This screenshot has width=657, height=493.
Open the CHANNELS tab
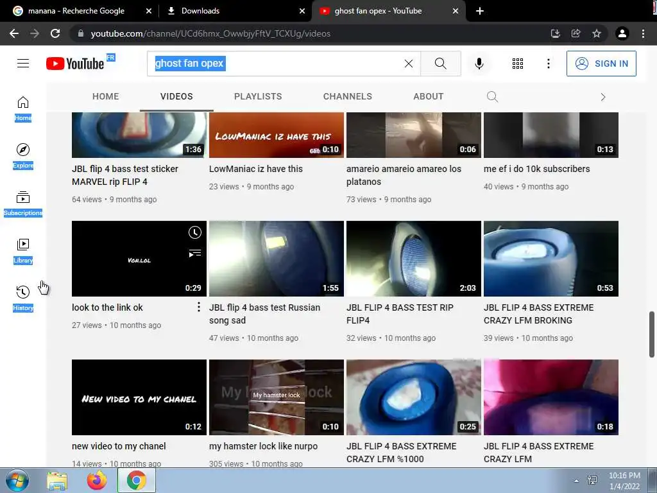tap(347, 96)
